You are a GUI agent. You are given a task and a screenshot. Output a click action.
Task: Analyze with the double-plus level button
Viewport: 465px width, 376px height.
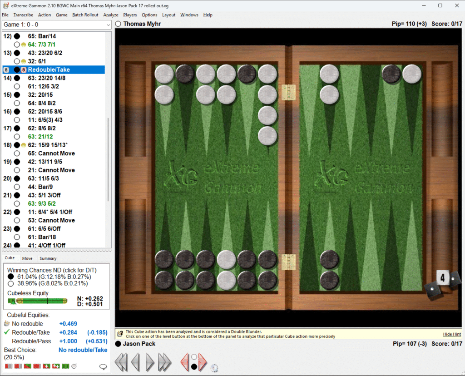coord(56,366)
